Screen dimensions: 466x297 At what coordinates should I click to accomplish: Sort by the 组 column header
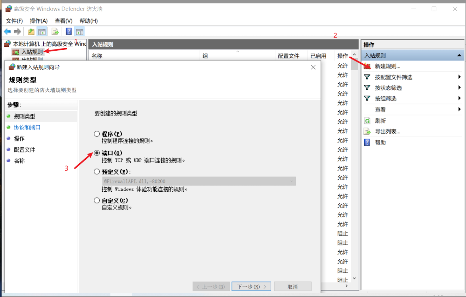(x=237, y=56)
